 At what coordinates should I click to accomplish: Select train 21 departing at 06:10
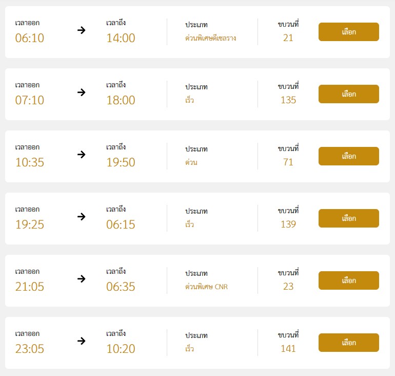349,32
